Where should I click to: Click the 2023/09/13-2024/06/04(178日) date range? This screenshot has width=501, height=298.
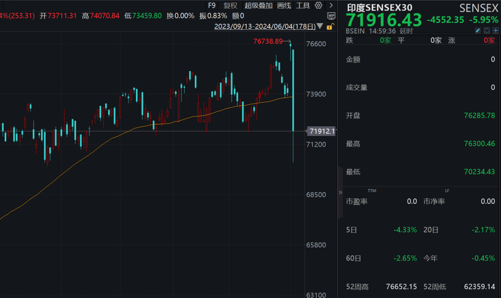[265, 26]
